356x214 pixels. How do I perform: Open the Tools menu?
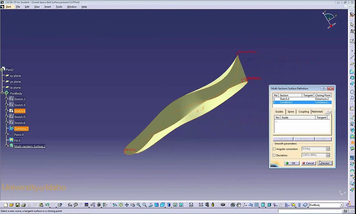pyautogui.click(x=59, y=7)
